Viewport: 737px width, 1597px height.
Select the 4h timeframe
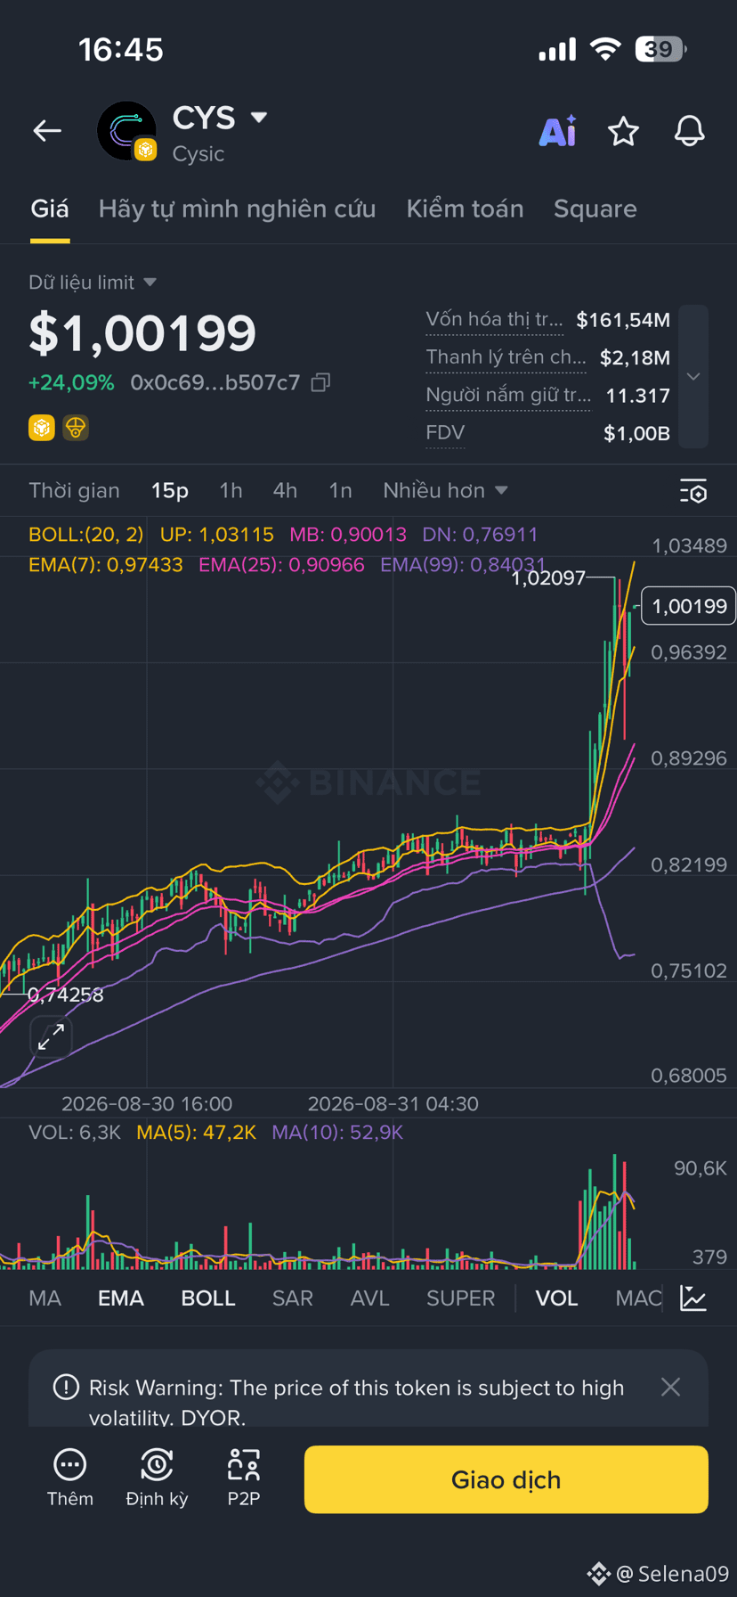click(x=285, y=490)
